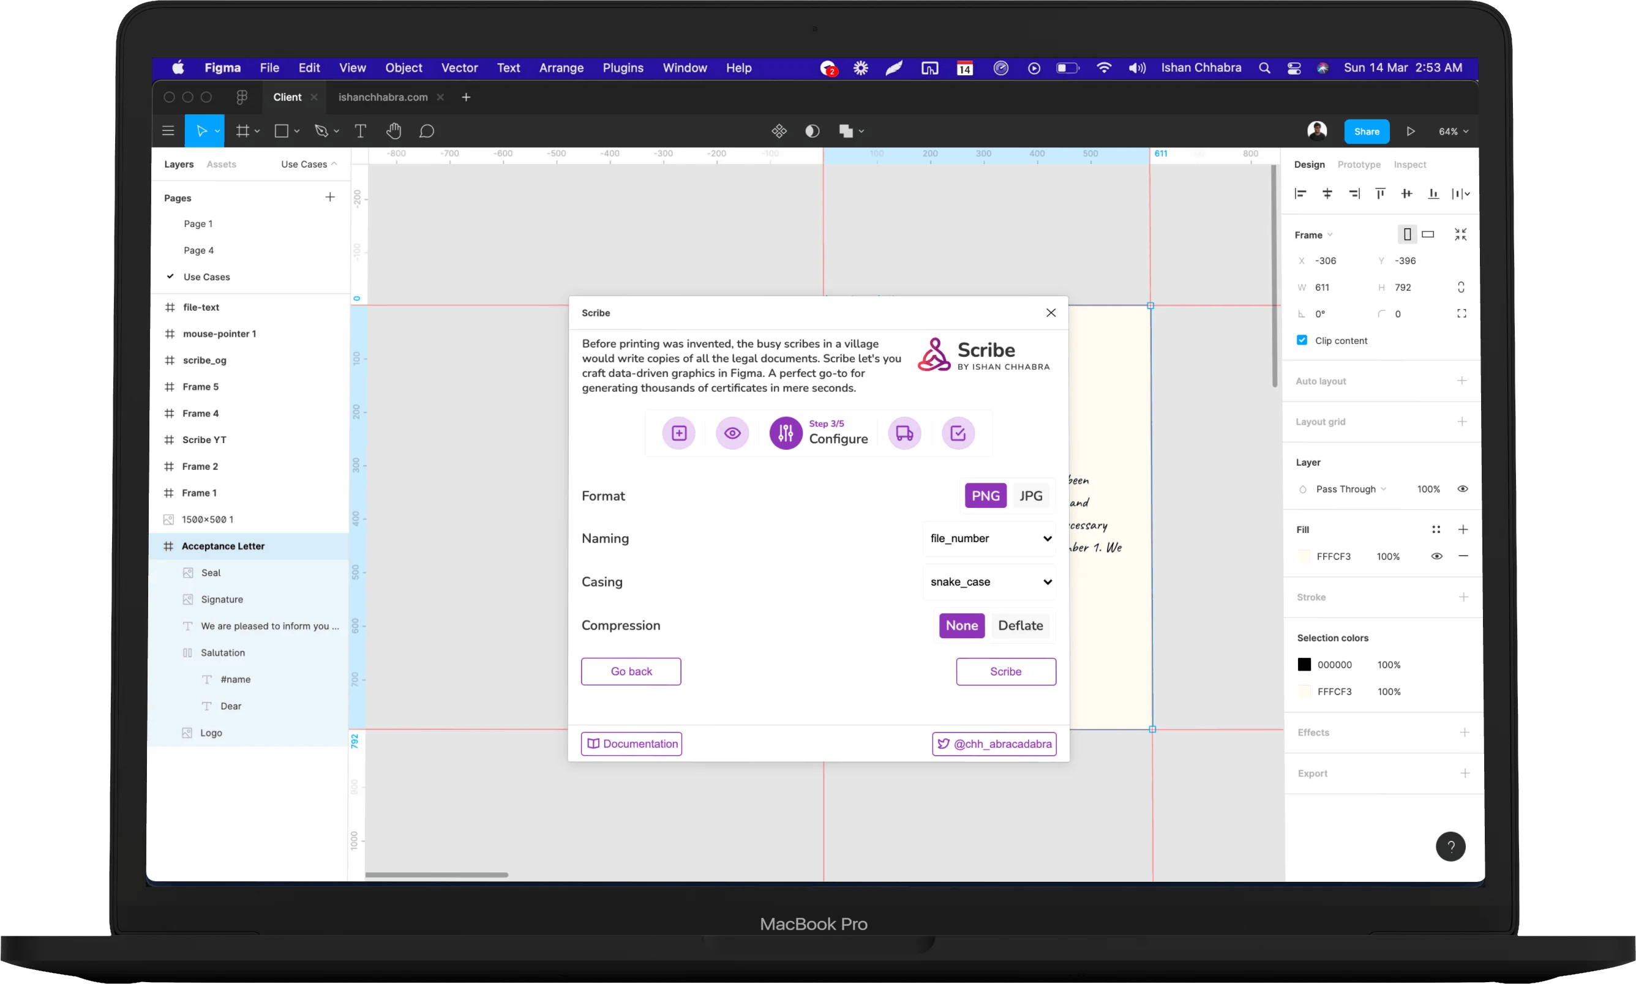This screenshot has height=984, width=1636.
Task: Open the Casing dropdown snake_case
Action: click(x=989, y=581)
